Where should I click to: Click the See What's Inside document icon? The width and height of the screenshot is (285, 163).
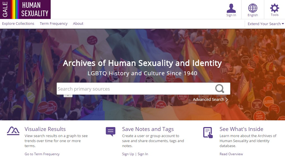(208, 133)
